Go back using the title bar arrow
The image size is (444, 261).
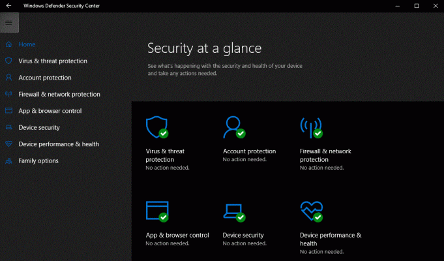pos(8,6)
